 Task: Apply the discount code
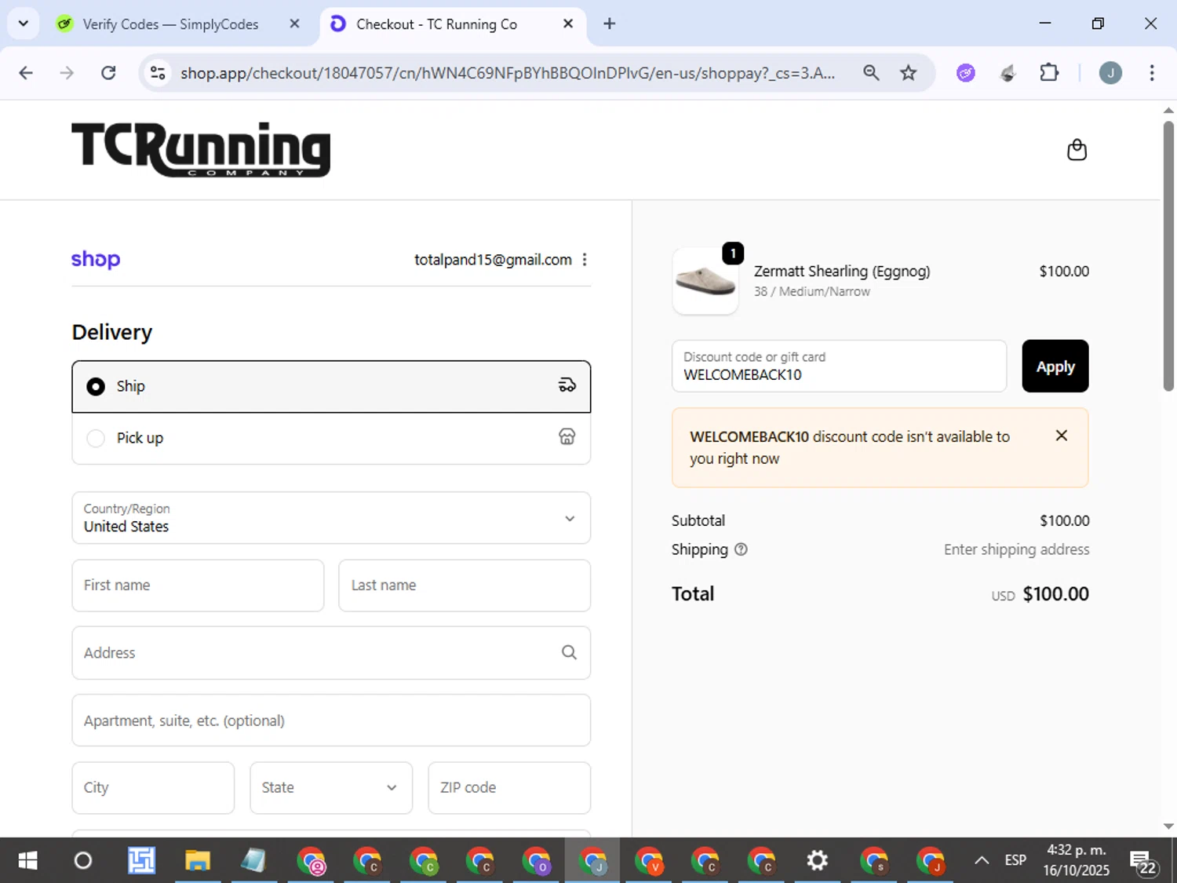coord(1055,367)
